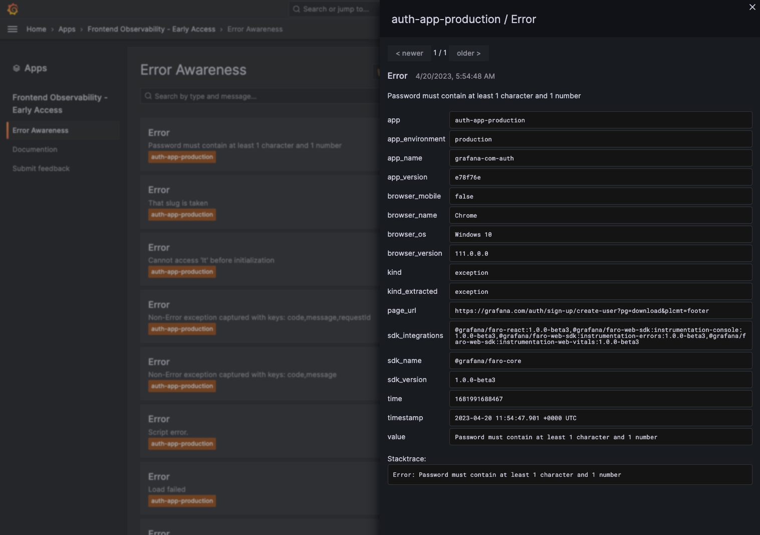Click the Search or jump to box

(x=336, y=9)
